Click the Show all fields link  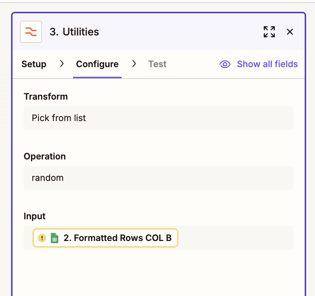click(x=267, y=64)
